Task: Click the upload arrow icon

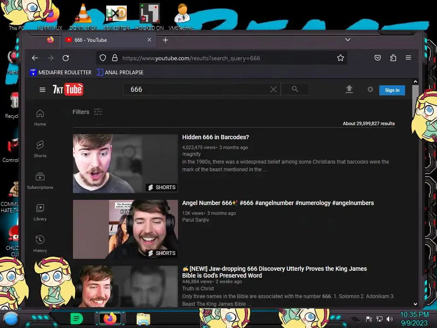Action: point(349,89)
